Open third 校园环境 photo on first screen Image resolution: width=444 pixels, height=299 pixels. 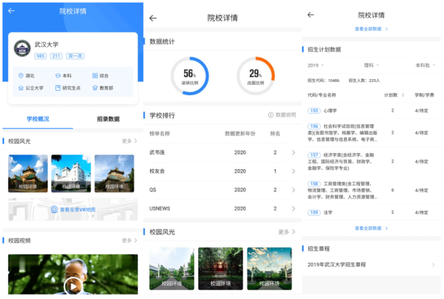click(114, 173)
